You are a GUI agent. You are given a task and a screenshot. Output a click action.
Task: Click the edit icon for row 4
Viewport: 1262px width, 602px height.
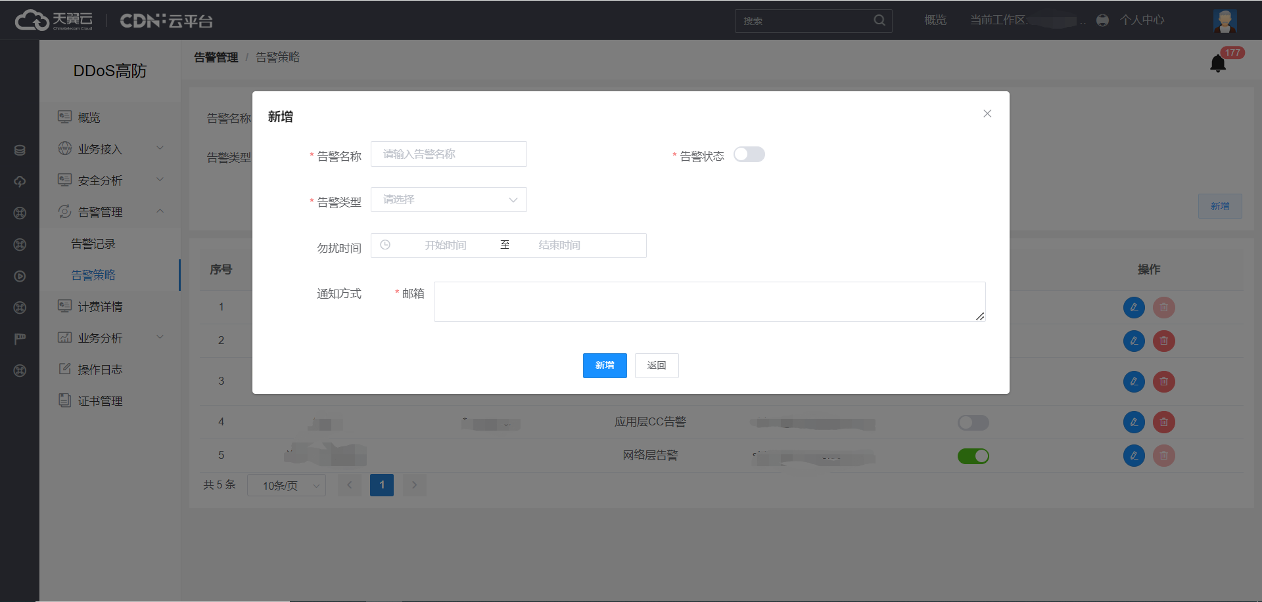(x=1134, y=422)
